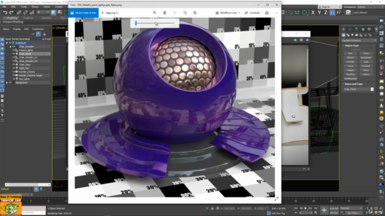
Task: Select the Lights category icon
Action: (x=353, y=35)
